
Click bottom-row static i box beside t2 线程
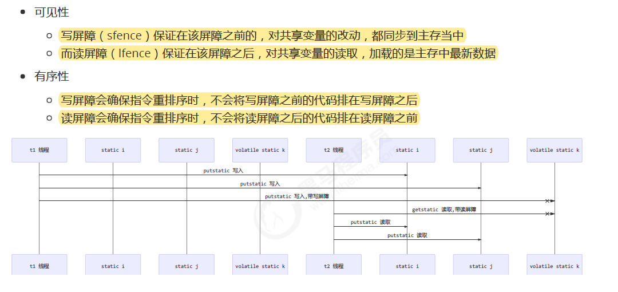pos(407,265)
